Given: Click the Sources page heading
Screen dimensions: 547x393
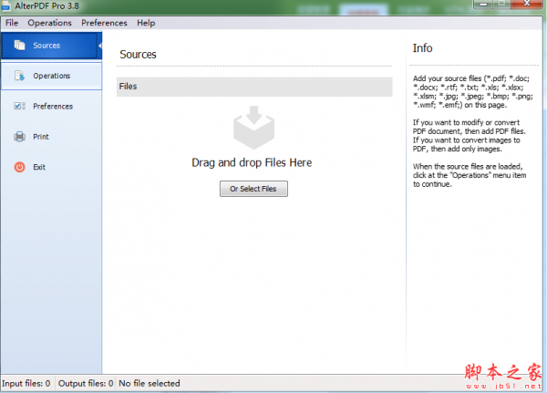Looking at the screenshot, I should (139, 55).
